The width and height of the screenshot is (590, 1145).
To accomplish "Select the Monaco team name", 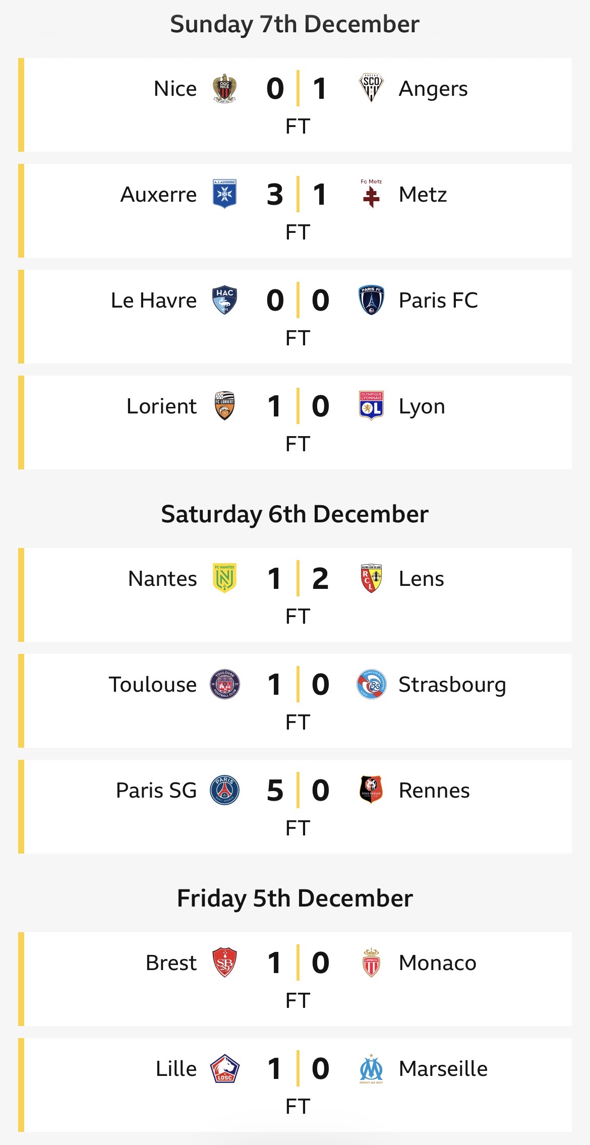I will point(437,963).
